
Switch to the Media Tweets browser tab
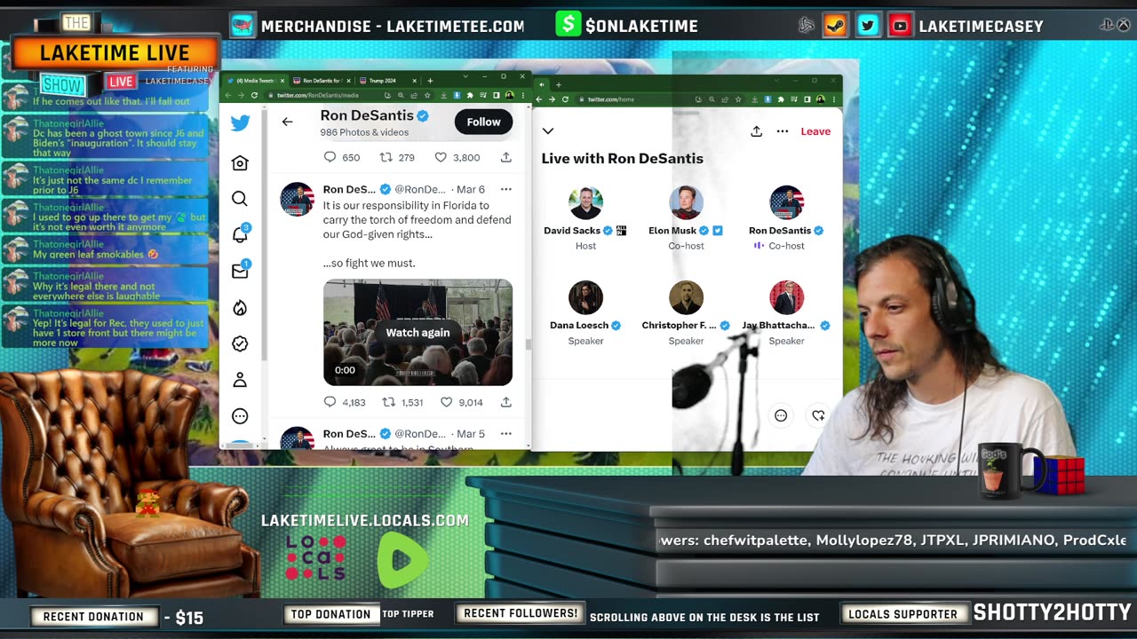click(255, 81)
